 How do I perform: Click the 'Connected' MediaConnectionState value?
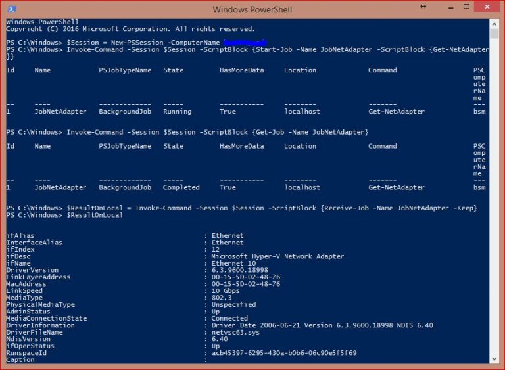(229, 319)
